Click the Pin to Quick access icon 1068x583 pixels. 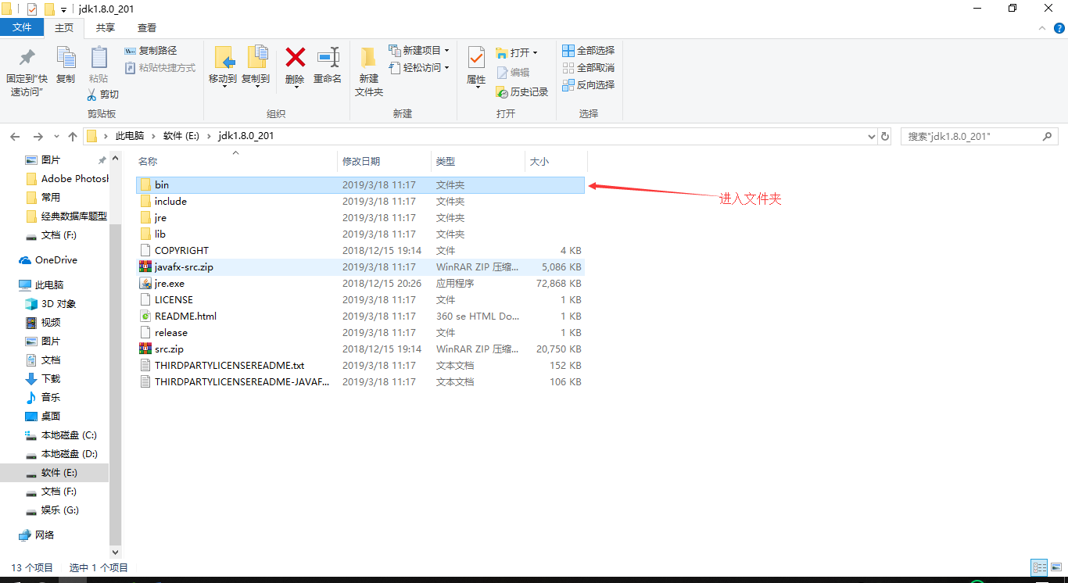point(27,58)
